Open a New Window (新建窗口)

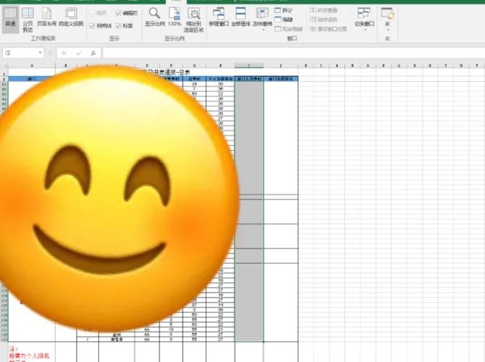[219, 17]
